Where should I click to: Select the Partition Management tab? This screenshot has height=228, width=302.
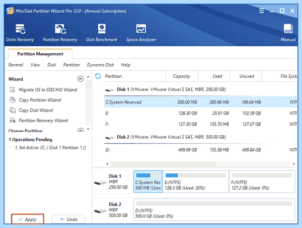point(40,54)
